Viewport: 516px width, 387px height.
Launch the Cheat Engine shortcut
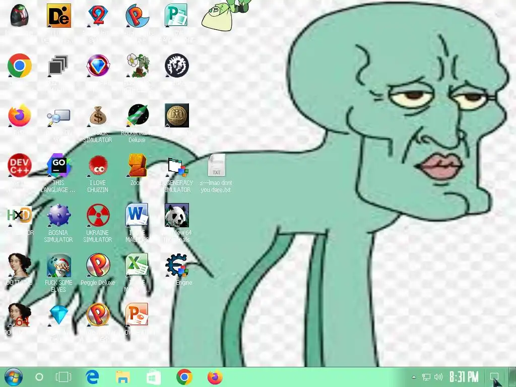tap(177, 265)
